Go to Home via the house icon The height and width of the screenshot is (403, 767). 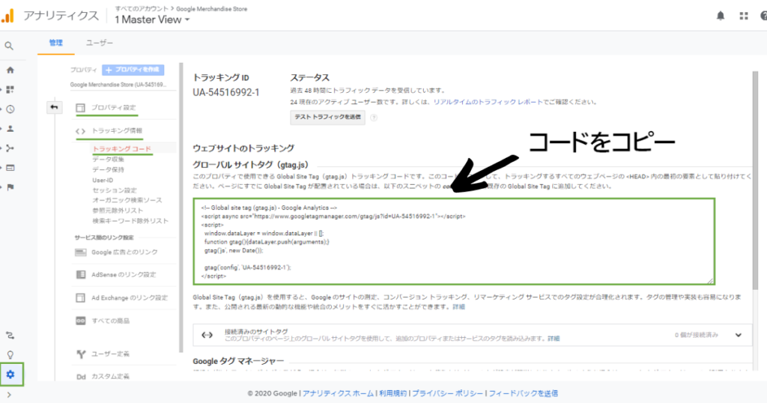point(10,70)
